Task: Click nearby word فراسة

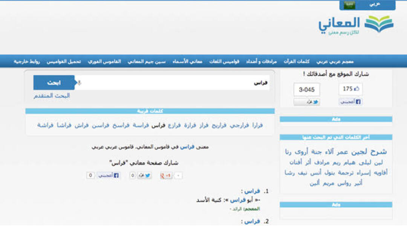Action: 141,125
